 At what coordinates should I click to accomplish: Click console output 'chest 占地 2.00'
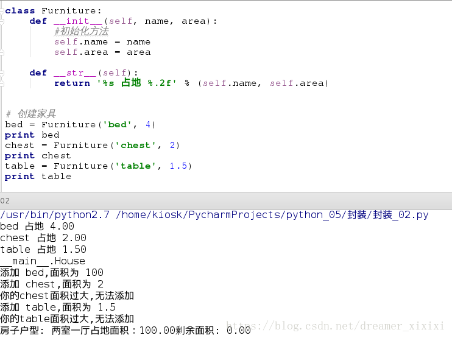pyautogui.click(x=43, y=238)
